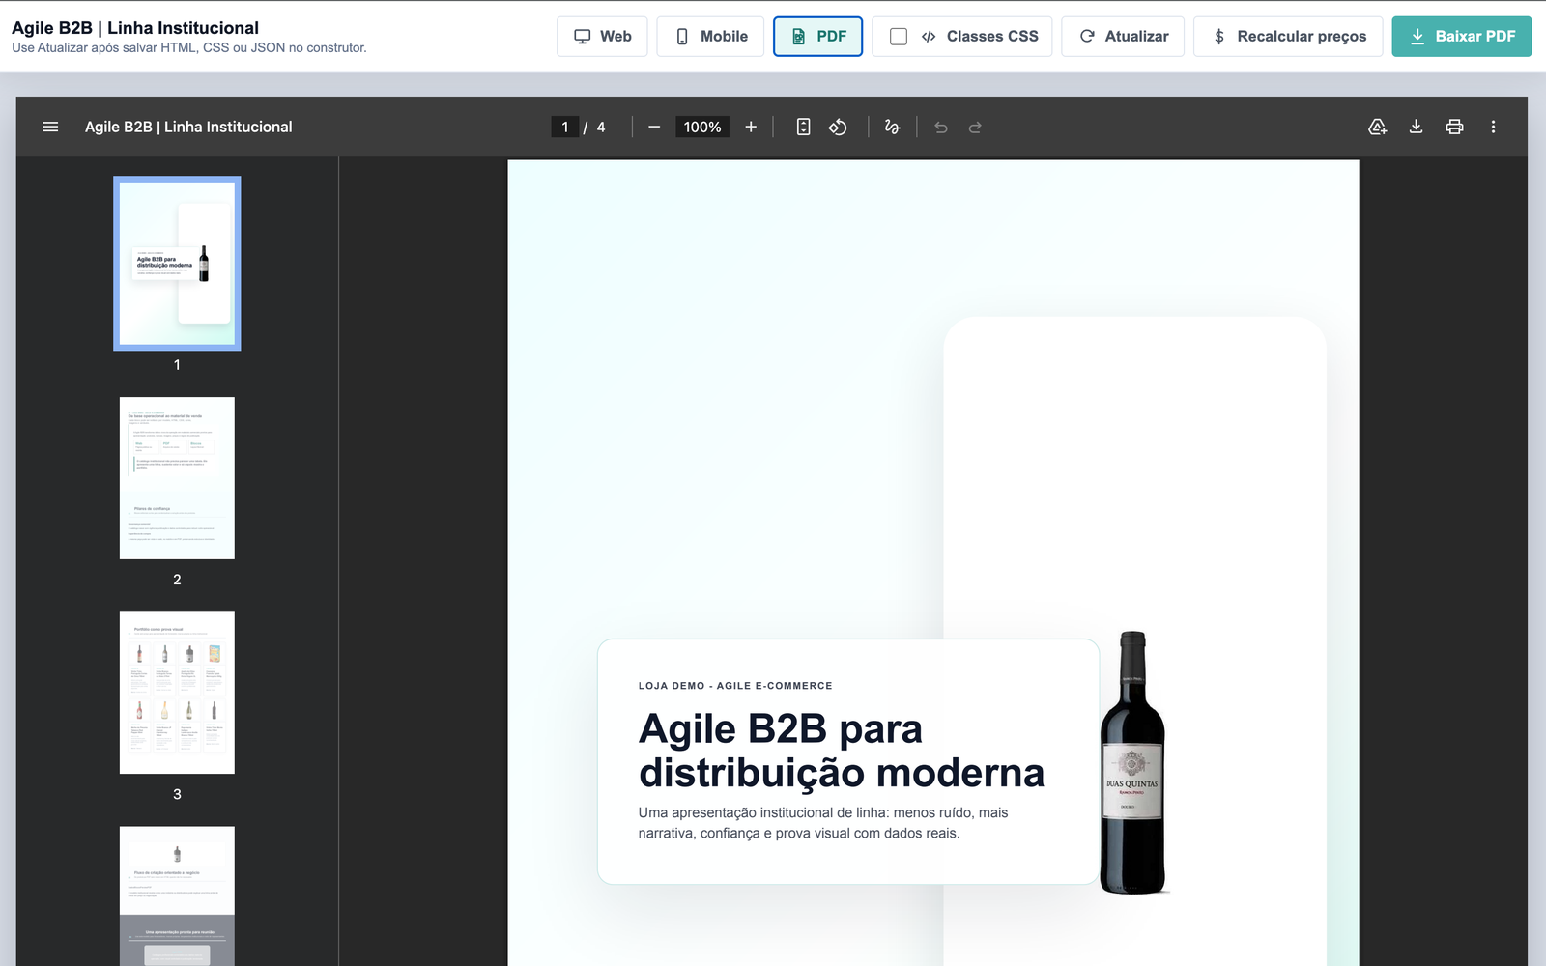Viewport: 1546px width, 966px height.
Task: Enable the Classes CSS checkbox
Action: coord(899,37)
